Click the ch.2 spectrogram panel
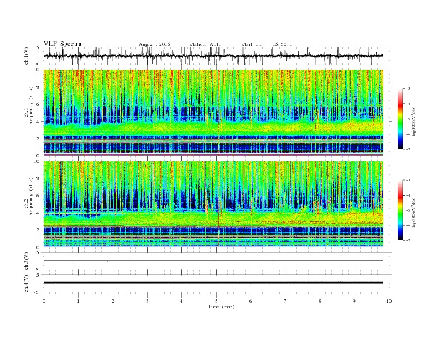Screen dimensions: 438x338 (x=213, y=204)
